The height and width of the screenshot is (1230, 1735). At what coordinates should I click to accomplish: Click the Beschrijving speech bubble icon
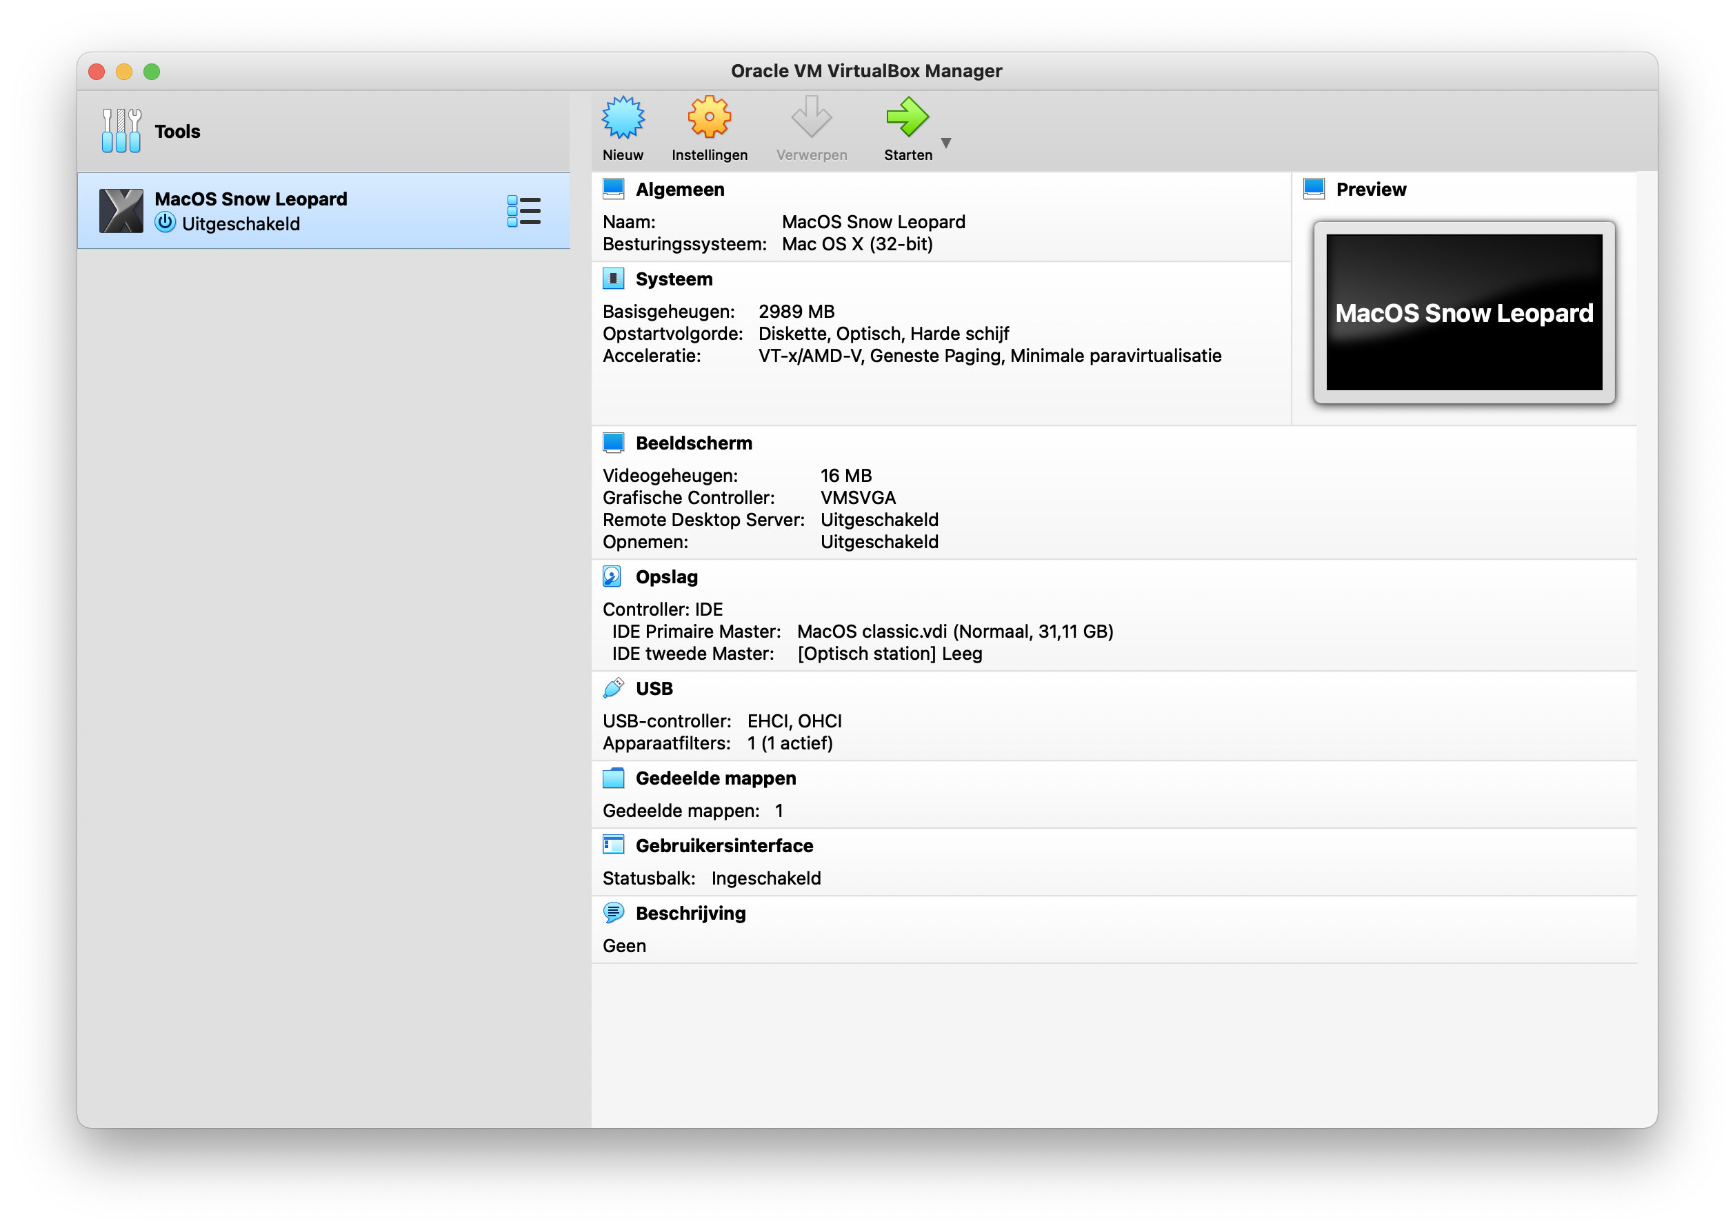pos(614,913)
